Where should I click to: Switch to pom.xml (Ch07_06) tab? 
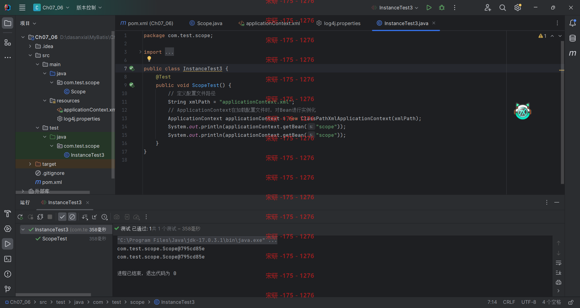pos(147,23)
